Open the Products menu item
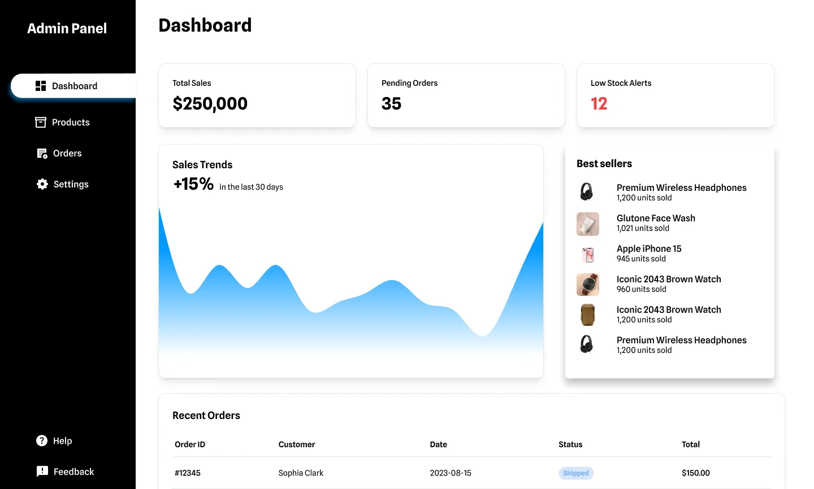 pyautogui.click(x=71, y=123)
